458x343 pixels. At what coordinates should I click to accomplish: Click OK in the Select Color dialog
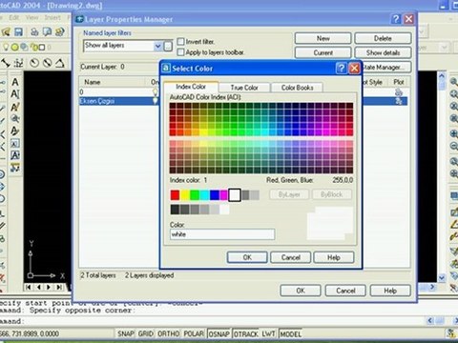click(x=247, y=257)
